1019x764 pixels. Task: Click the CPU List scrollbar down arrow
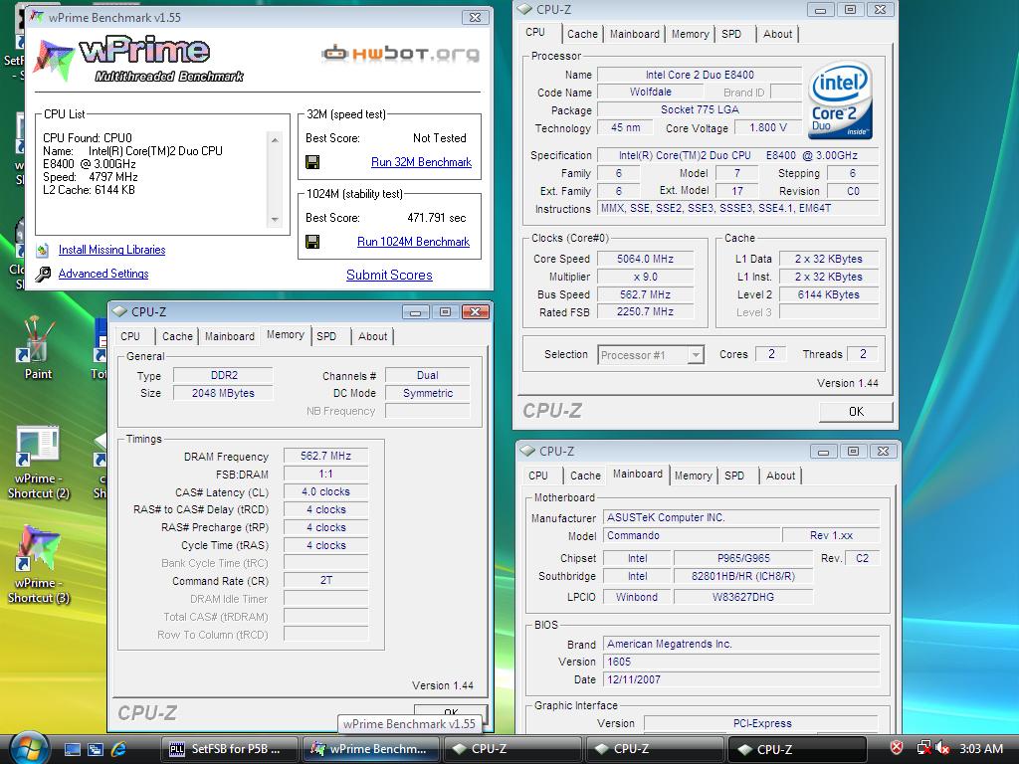(275, 220)
